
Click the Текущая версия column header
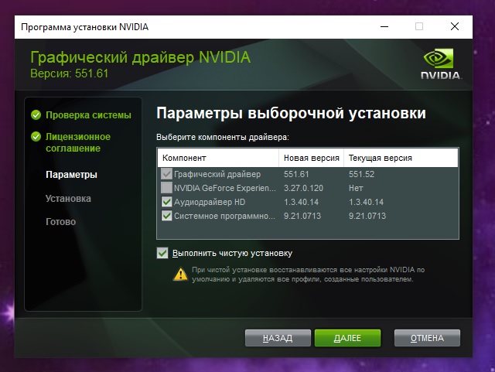(401, 158)
